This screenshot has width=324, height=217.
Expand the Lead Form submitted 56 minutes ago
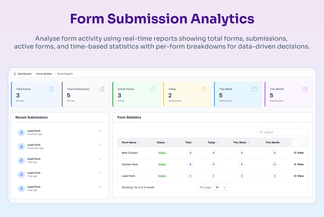pos(100,145)
